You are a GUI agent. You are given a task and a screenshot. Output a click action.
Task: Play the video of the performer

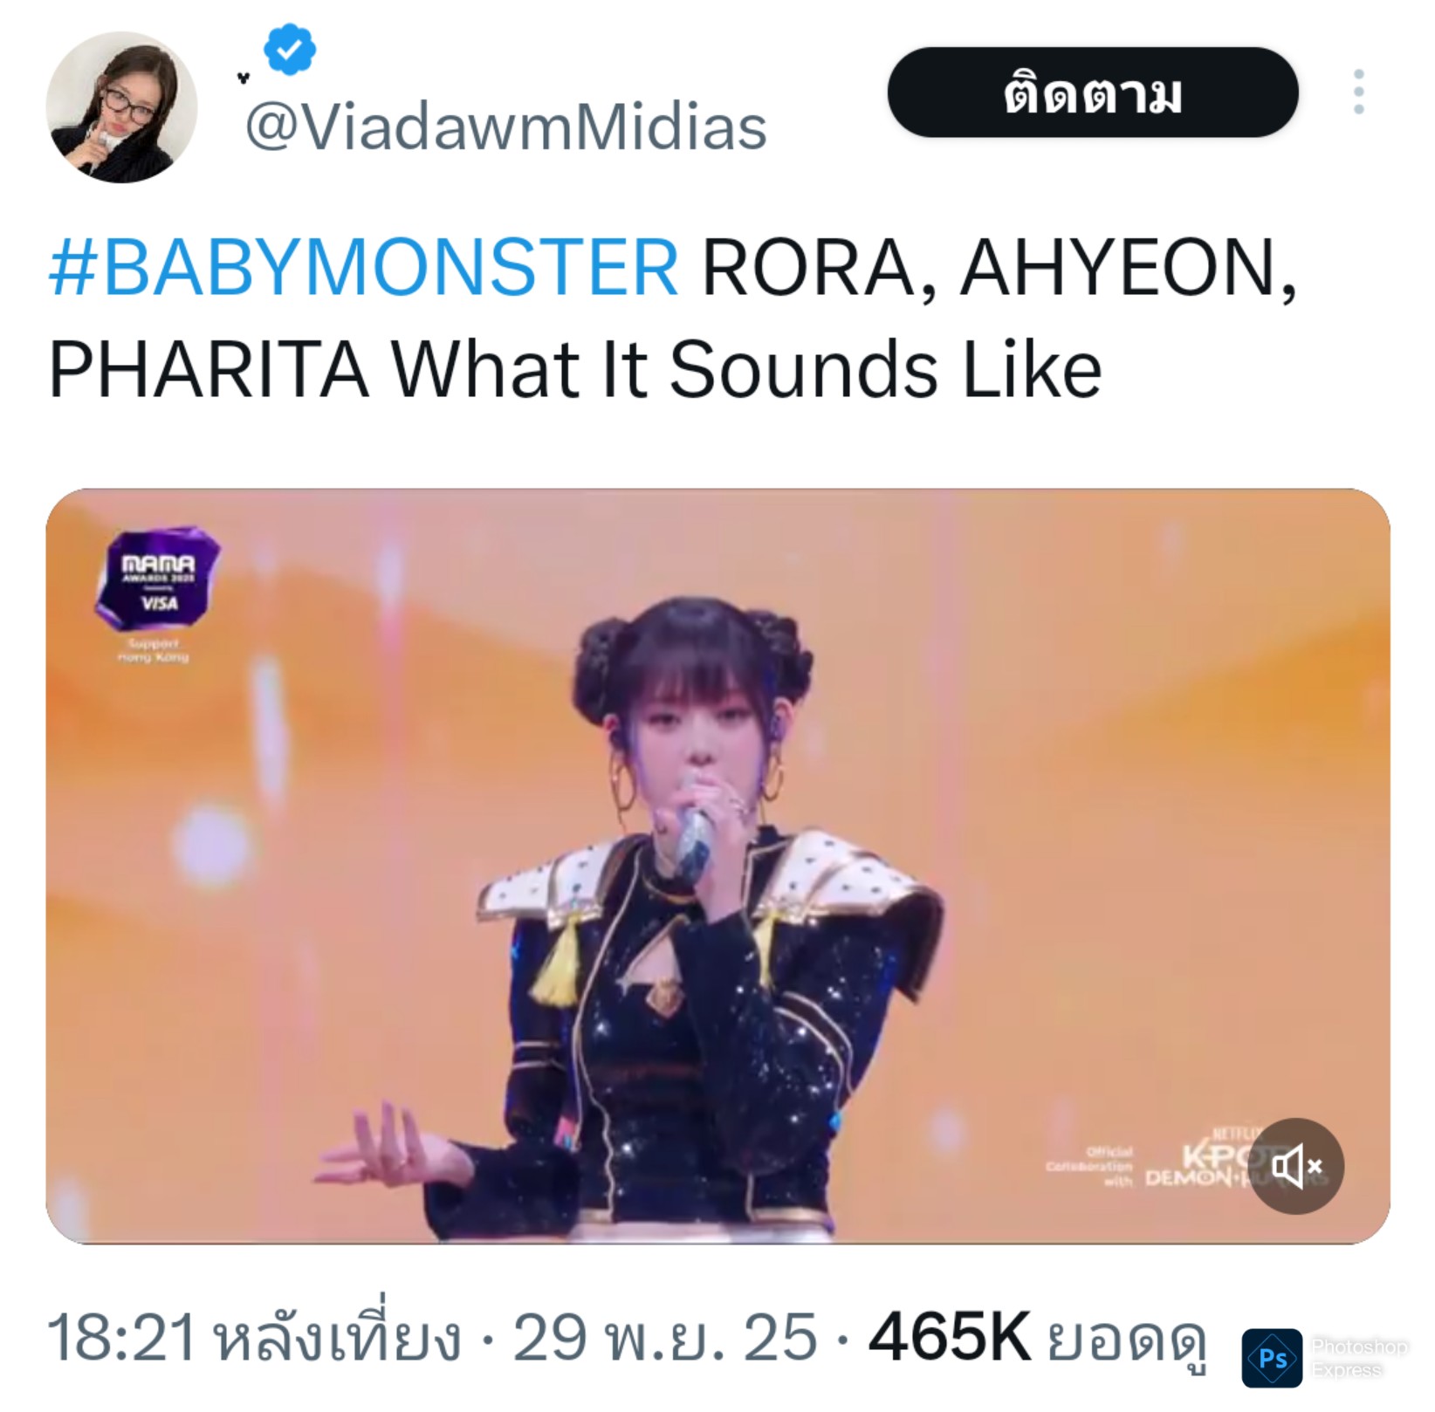click(x=717, y=866)
